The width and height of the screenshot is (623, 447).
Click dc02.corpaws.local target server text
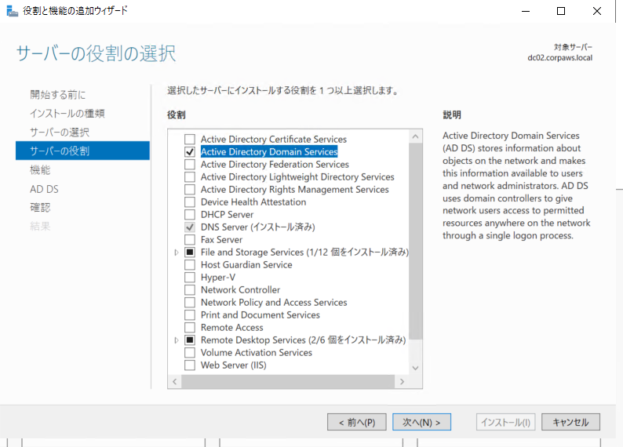[559, 57]
